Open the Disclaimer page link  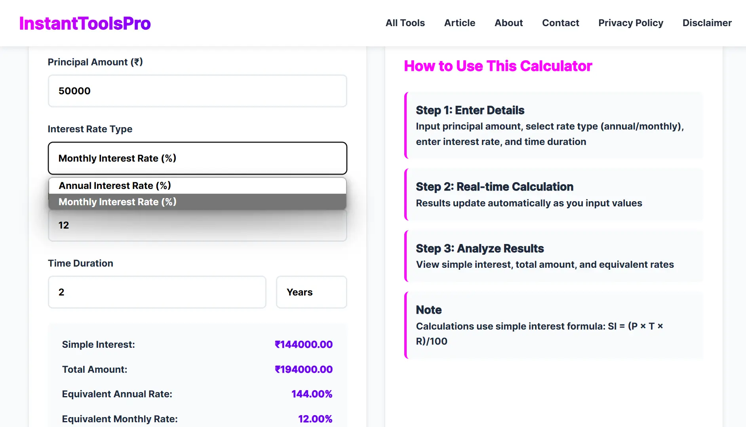coord(707,23)
